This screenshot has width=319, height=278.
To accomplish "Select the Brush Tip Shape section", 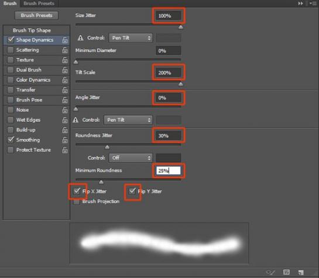I will (x=32, y=30).
